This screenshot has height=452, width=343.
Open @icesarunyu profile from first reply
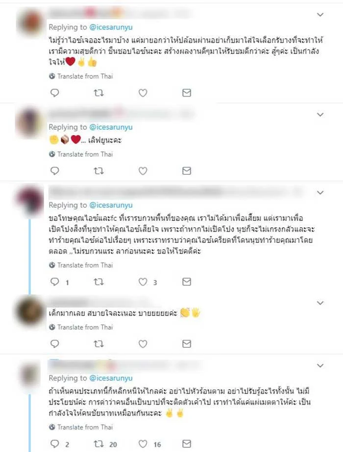click(111, 27)
